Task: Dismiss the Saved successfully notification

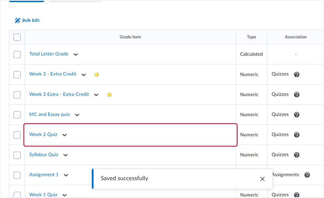Action: click(x=262, y=179)
